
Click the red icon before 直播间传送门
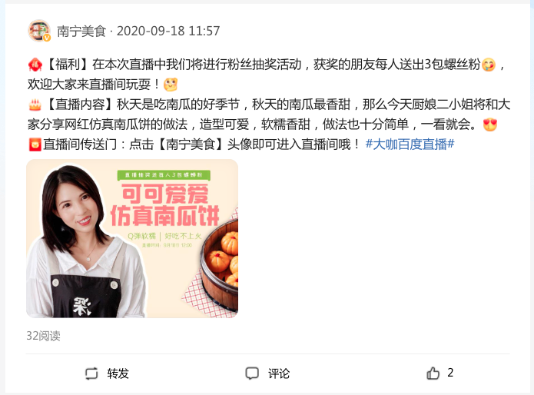35,144
